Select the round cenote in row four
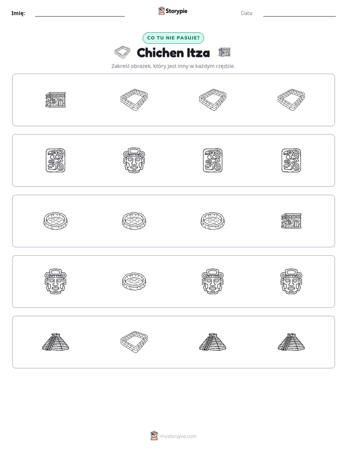 (134, 281)
